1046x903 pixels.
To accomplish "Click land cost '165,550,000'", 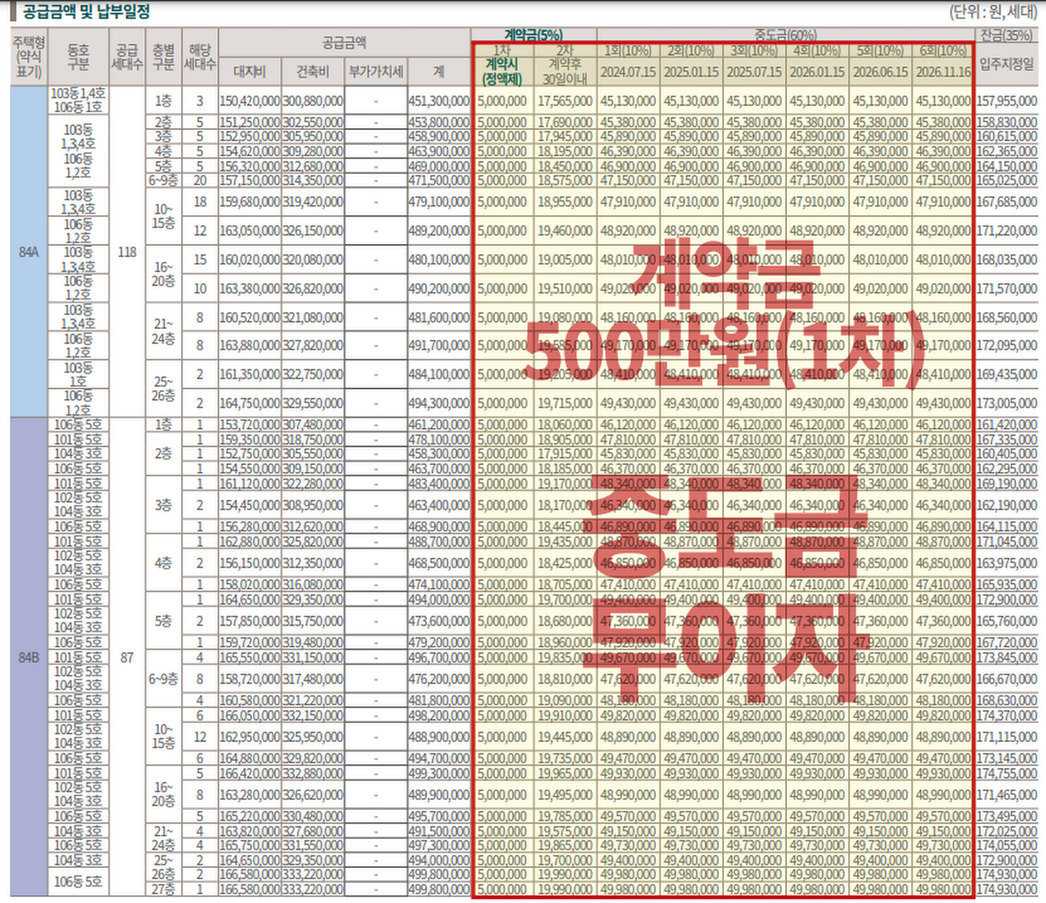I will [250, 658].
